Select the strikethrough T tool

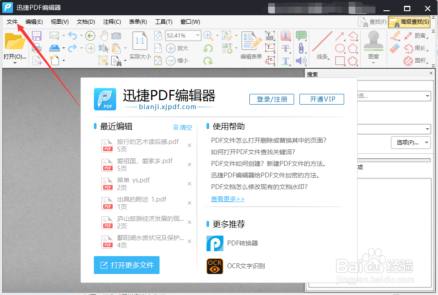point(286,48)
